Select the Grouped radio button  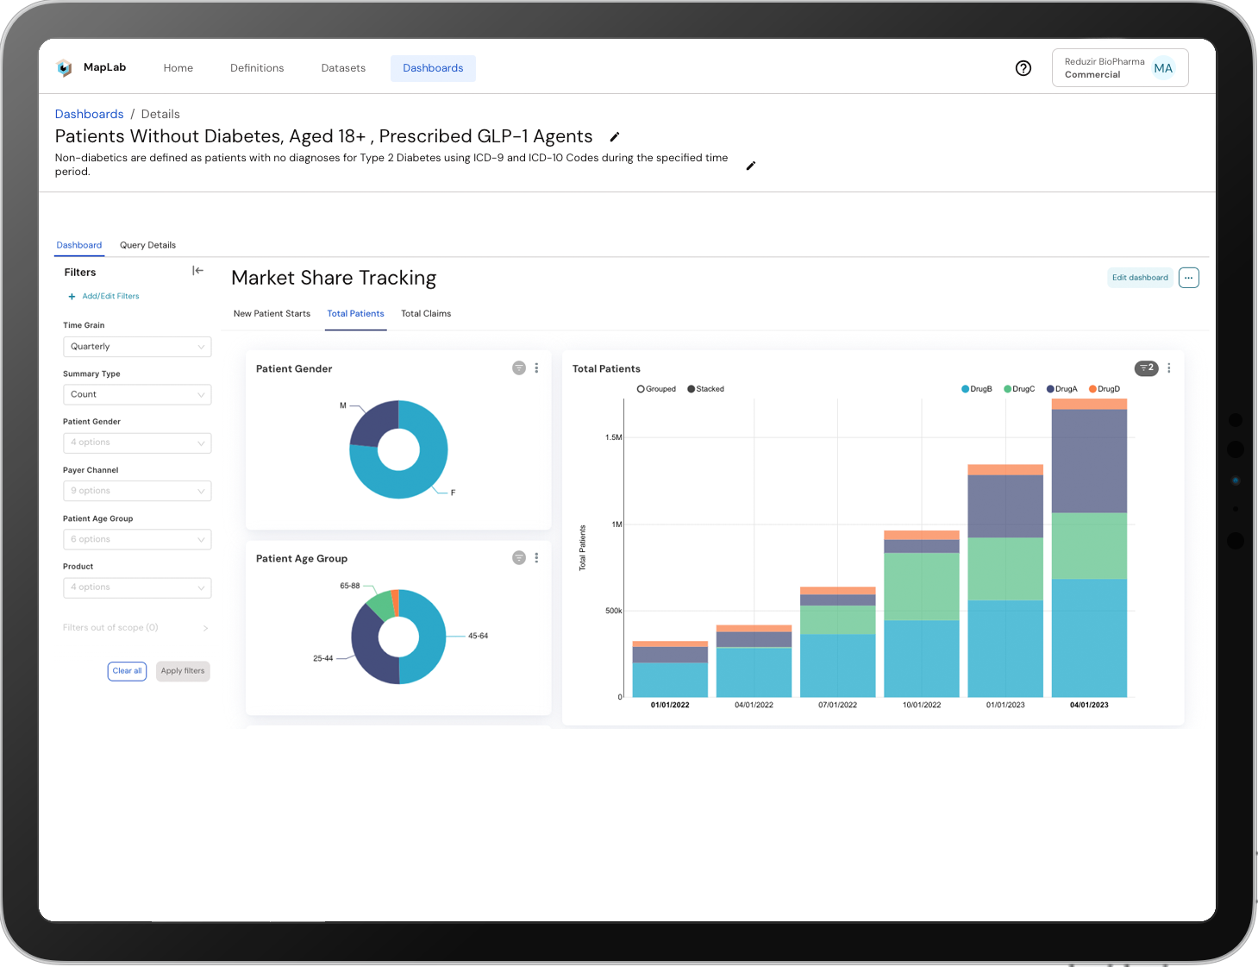[x=642, y=388]
